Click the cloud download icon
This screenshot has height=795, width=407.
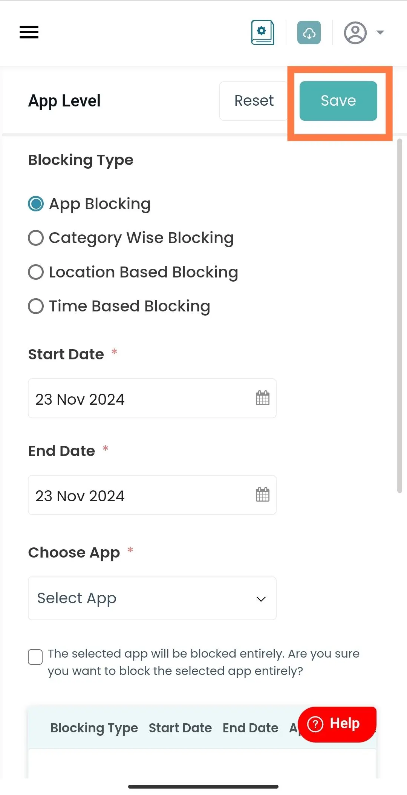[x=309, y=32]
